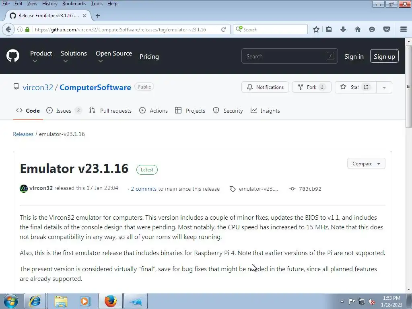Click the tag icon beside emulator-v23
412x309 pixels.
(x=233, y=189)
